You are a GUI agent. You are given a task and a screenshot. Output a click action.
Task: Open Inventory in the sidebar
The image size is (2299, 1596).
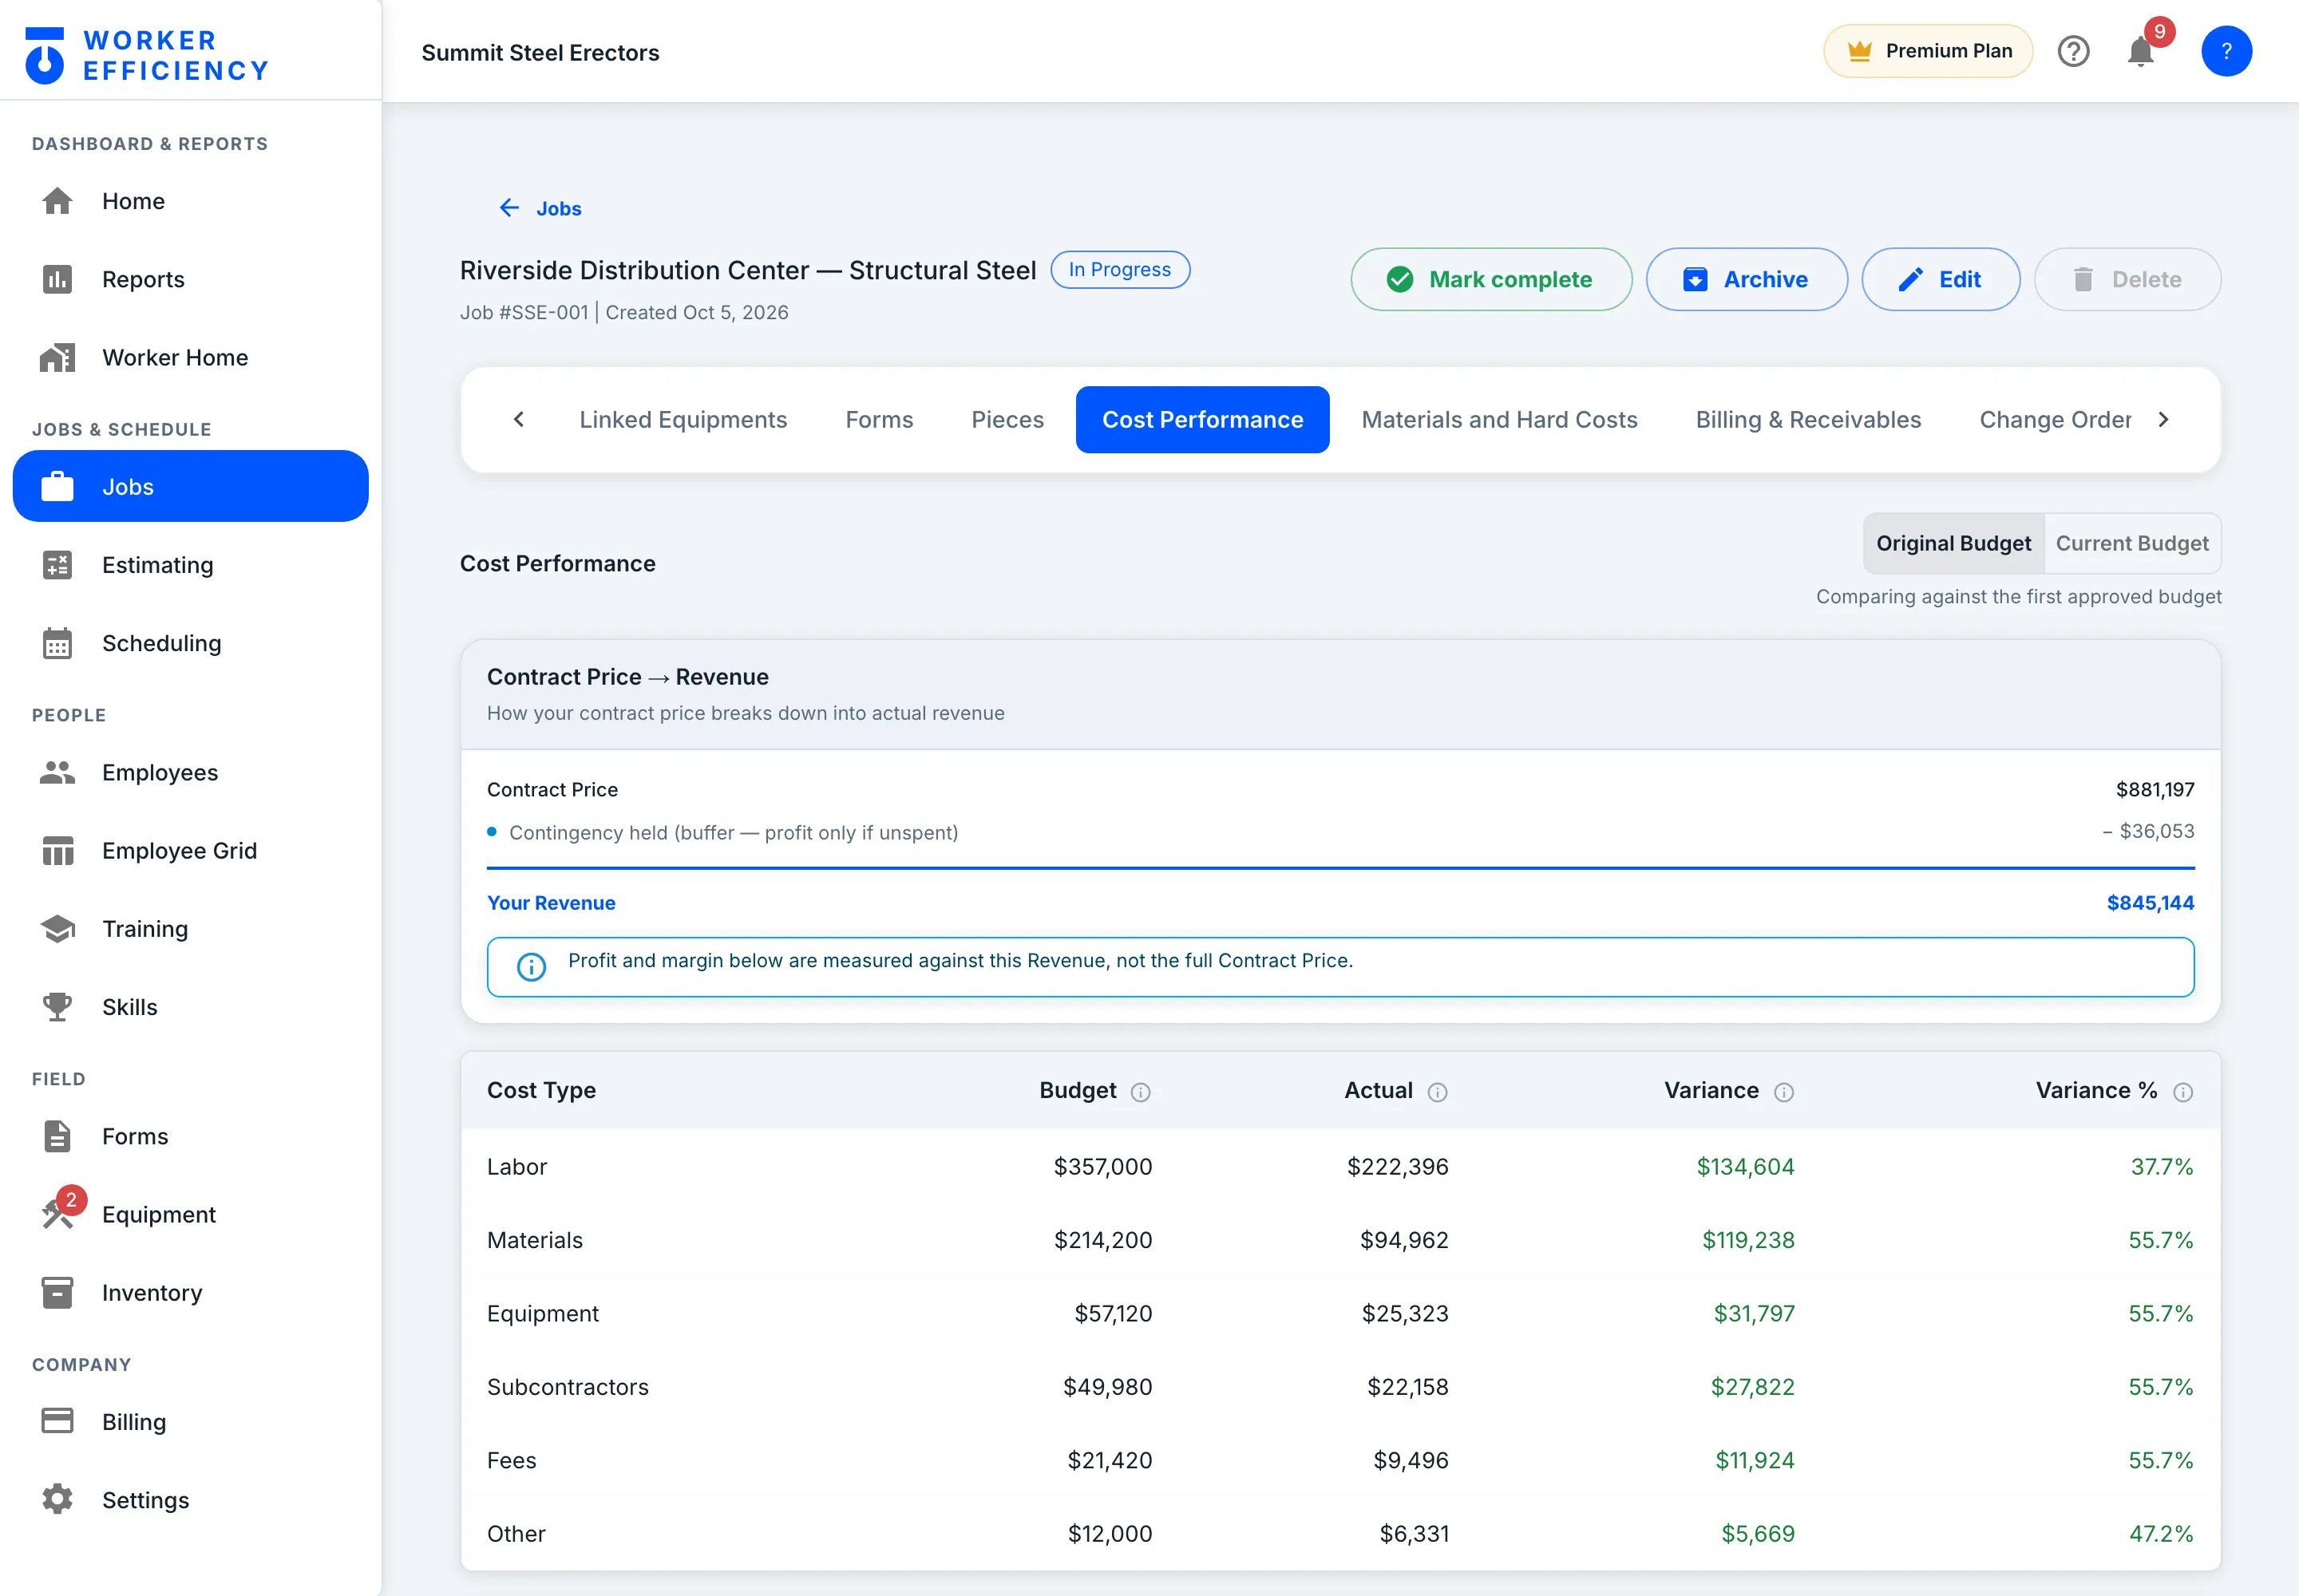click(190, 1292)
